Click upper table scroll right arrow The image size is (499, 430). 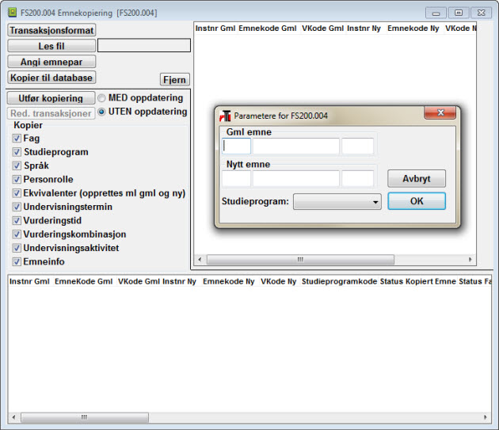tap(470, 260)
